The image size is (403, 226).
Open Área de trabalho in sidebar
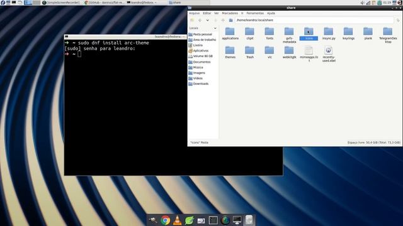203,40
